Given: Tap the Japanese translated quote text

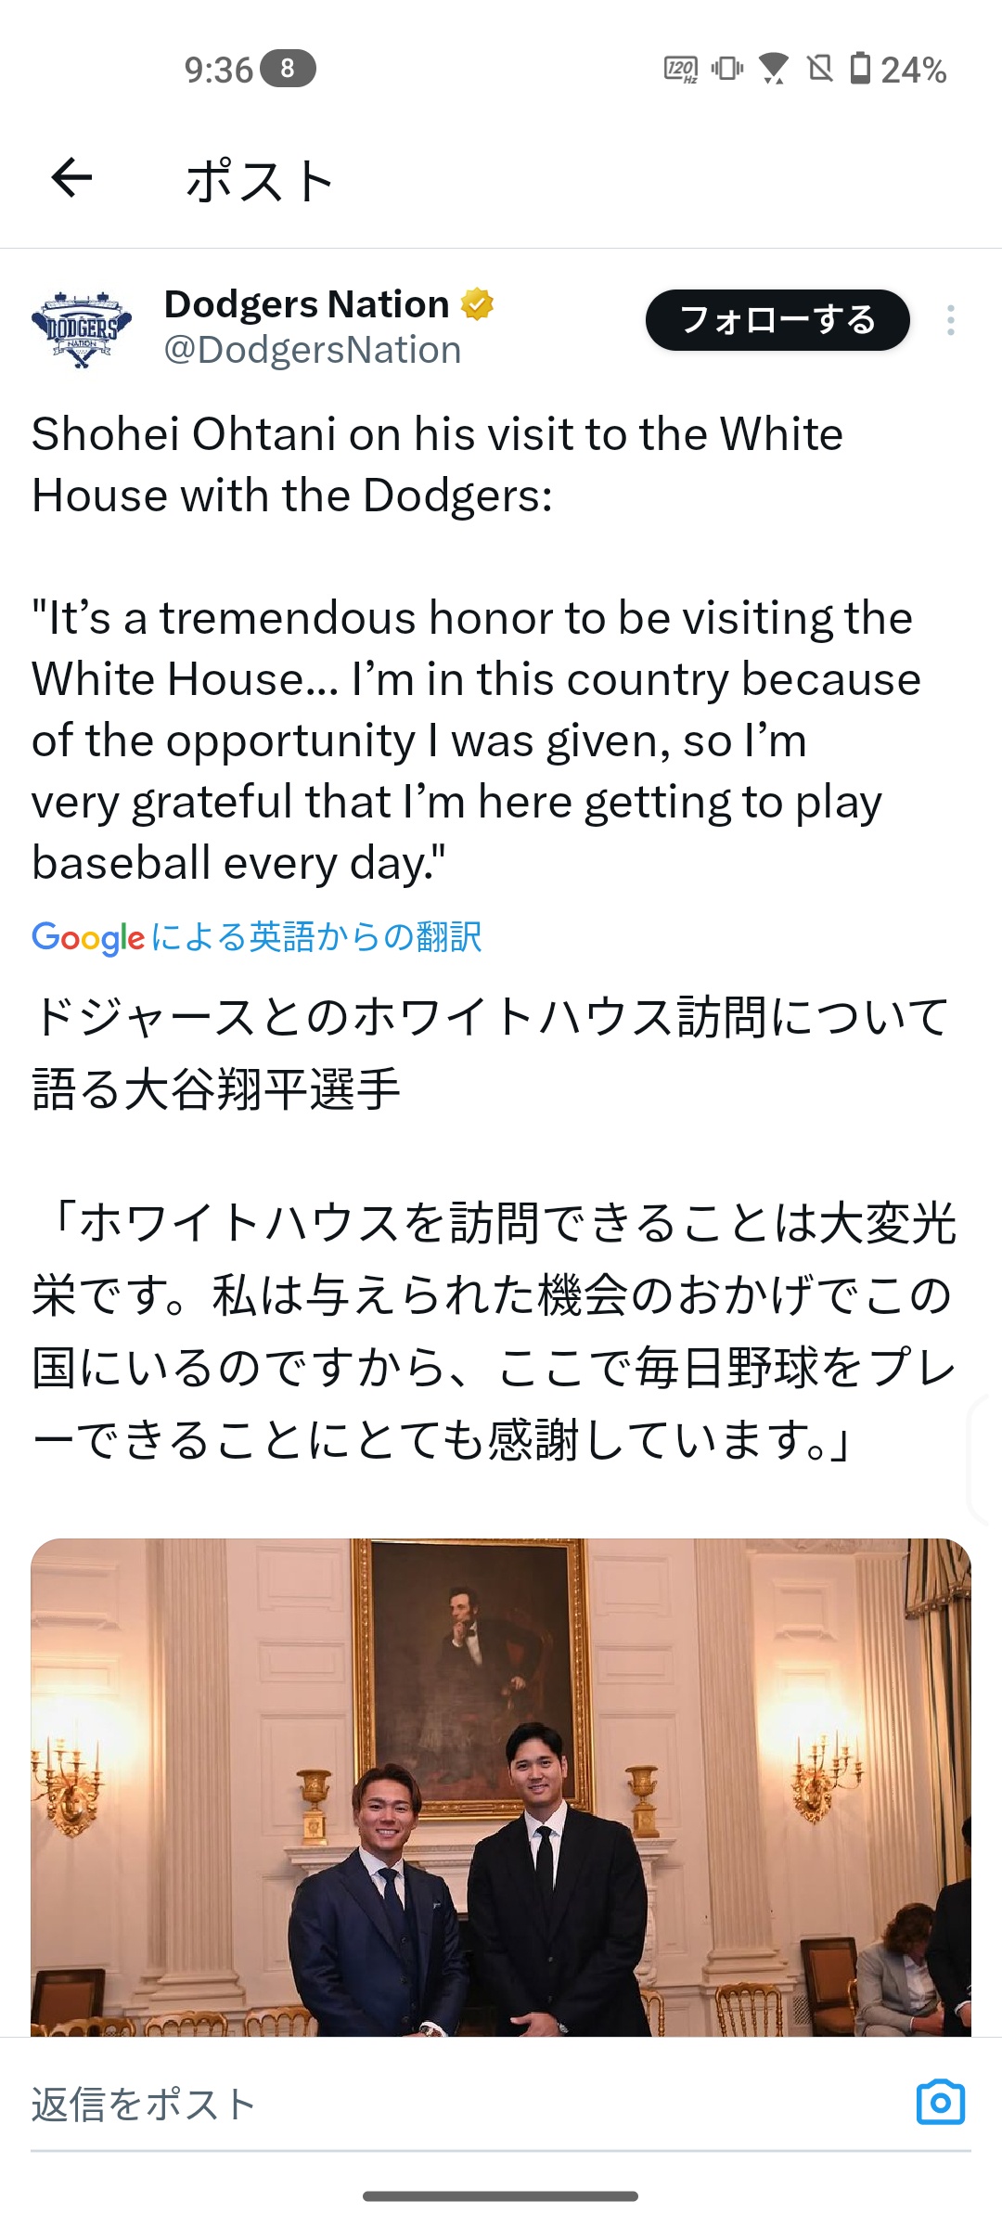Looking at the screenshot, I should [x=492, y=1332].
